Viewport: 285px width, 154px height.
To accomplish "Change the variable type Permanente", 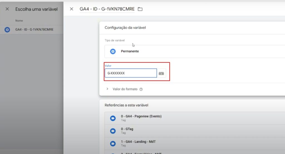I will pyautogui.click(x=195, y=52).
